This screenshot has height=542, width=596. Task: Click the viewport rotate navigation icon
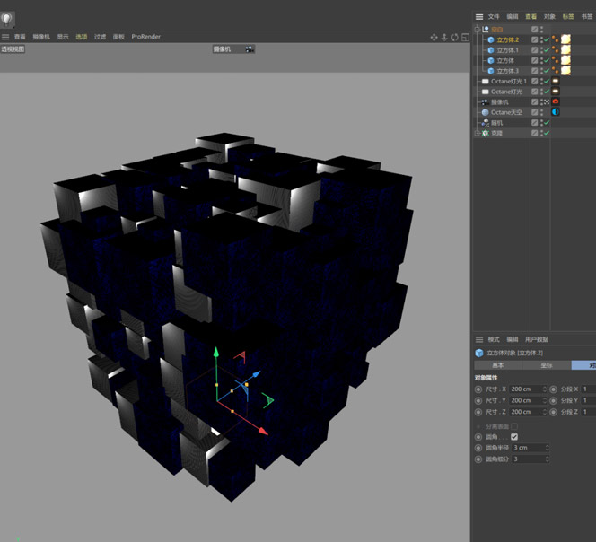click(454, 38)
